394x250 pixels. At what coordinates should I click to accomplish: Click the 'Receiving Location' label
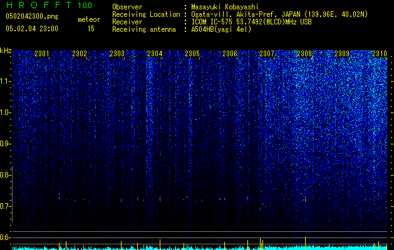(x=146, y=14)
